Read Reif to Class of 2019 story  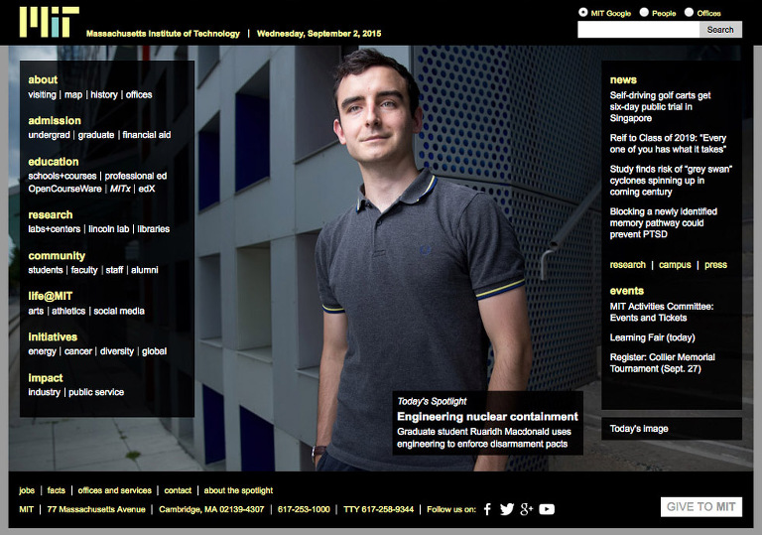tap(668, 144)
